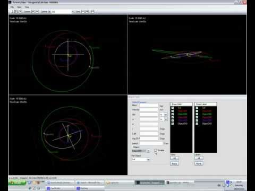Toggle the Enable checkbox

coord(156,150)
